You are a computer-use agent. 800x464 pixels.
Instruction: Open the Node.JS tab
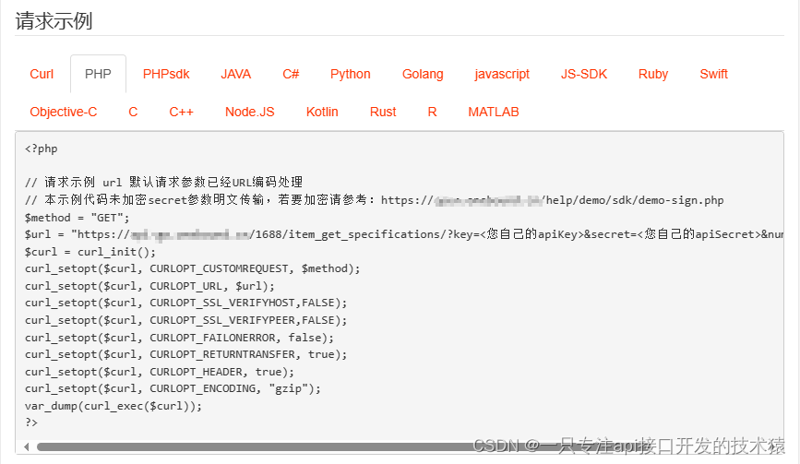tap(249, 113)
